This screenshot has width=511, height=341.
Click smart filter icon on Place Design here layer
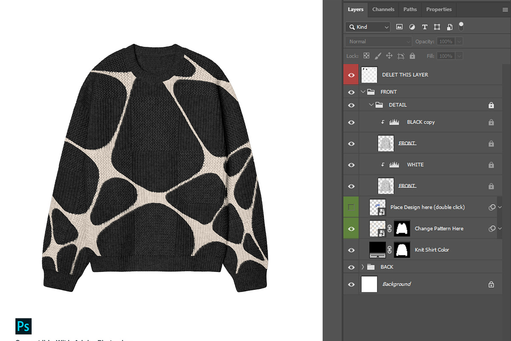(492, 207)
